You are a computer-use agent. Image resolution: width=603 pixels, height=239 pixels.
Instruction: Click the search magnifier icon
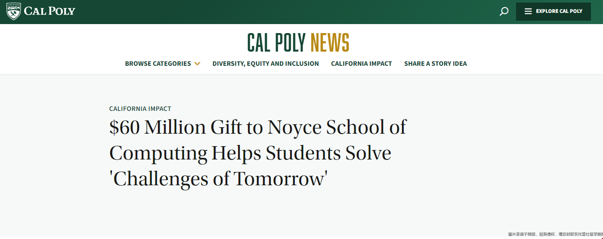click(x=504, y=12)
